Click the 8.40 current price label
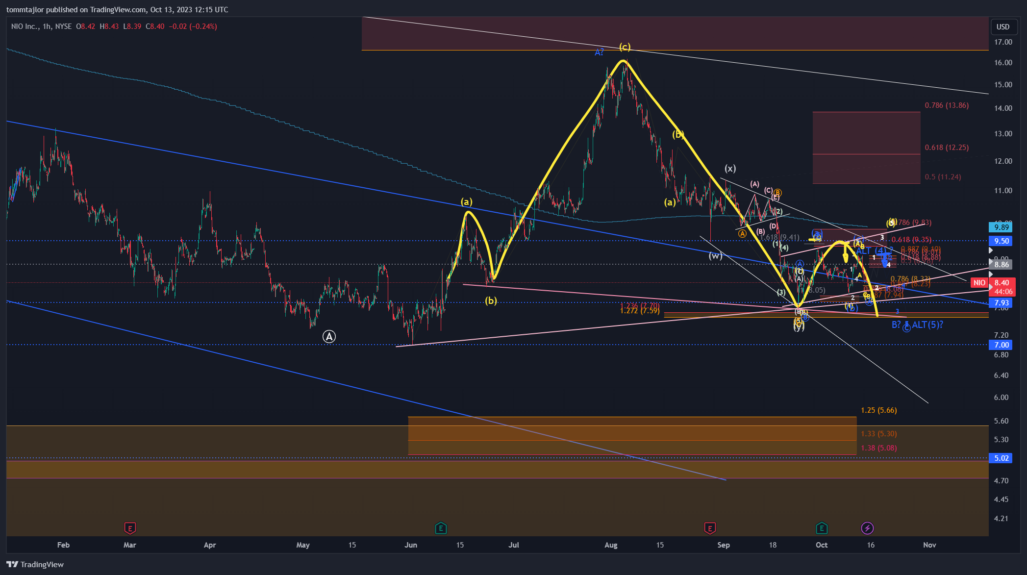This screenshot has height=575, width=1027. [1002, 283]
